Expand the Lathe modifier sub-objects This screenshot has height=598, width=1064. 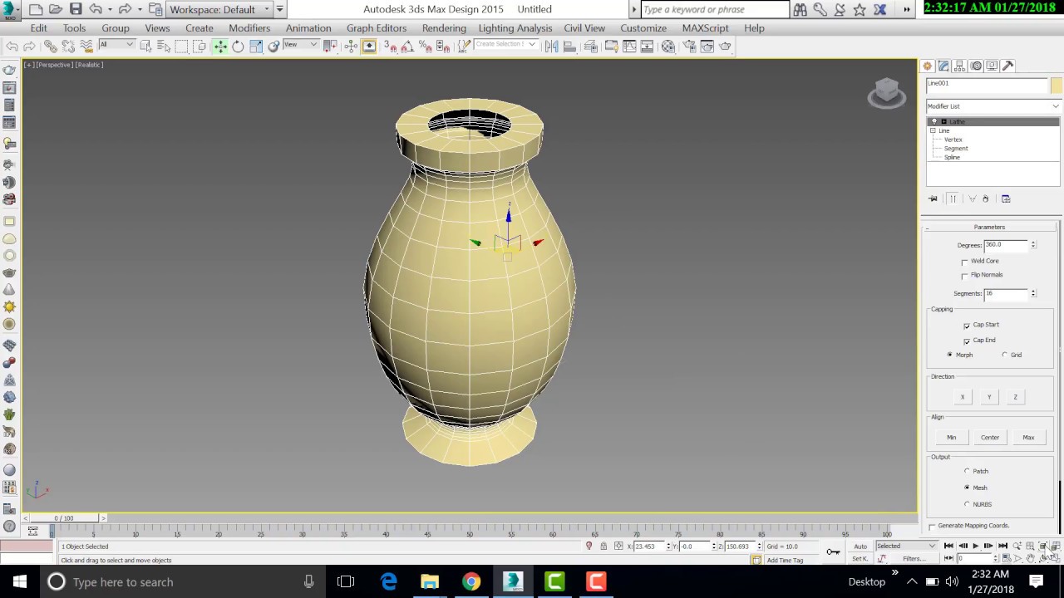943,122
